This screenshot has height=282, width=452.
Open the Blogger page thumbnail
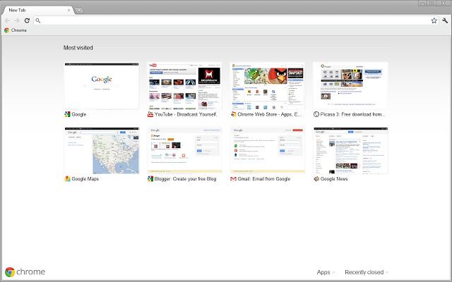[x=184, y=150]
